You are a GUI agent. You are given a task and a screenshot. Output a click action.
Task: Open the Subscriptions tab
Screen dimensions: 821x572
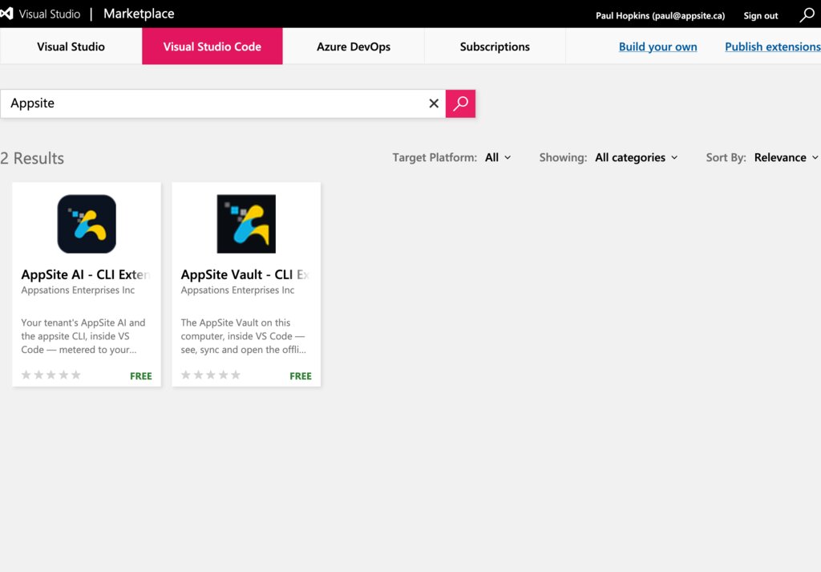495,46
